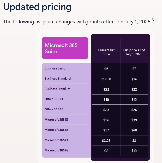Click the "Current list price" column header
Image resolution: width=162 pixels, height=163 pixels.
[x=106, y=52]
